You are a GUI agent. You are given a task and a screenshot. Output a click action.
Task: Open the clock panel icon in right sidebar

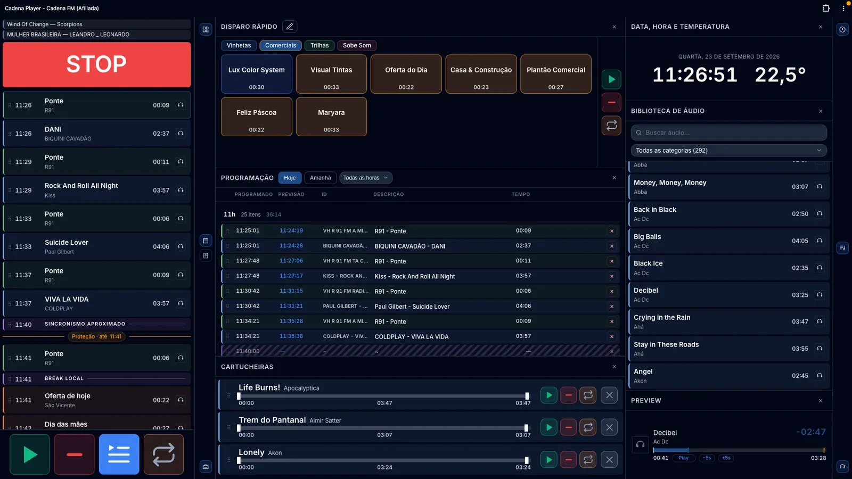pyautogui.click(x=842, y=29)
